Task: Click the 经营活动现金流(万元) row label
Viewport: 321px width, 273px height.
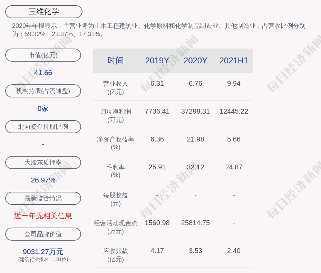Action: click(115, 227)
